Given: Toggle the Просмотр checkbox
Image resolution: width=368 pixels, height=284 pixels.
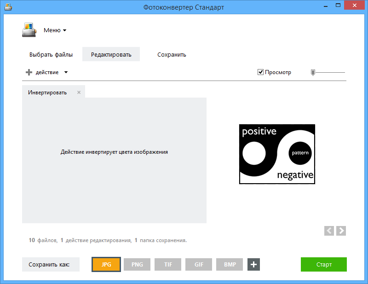Looking at the screenshot, I should (260, 72).
